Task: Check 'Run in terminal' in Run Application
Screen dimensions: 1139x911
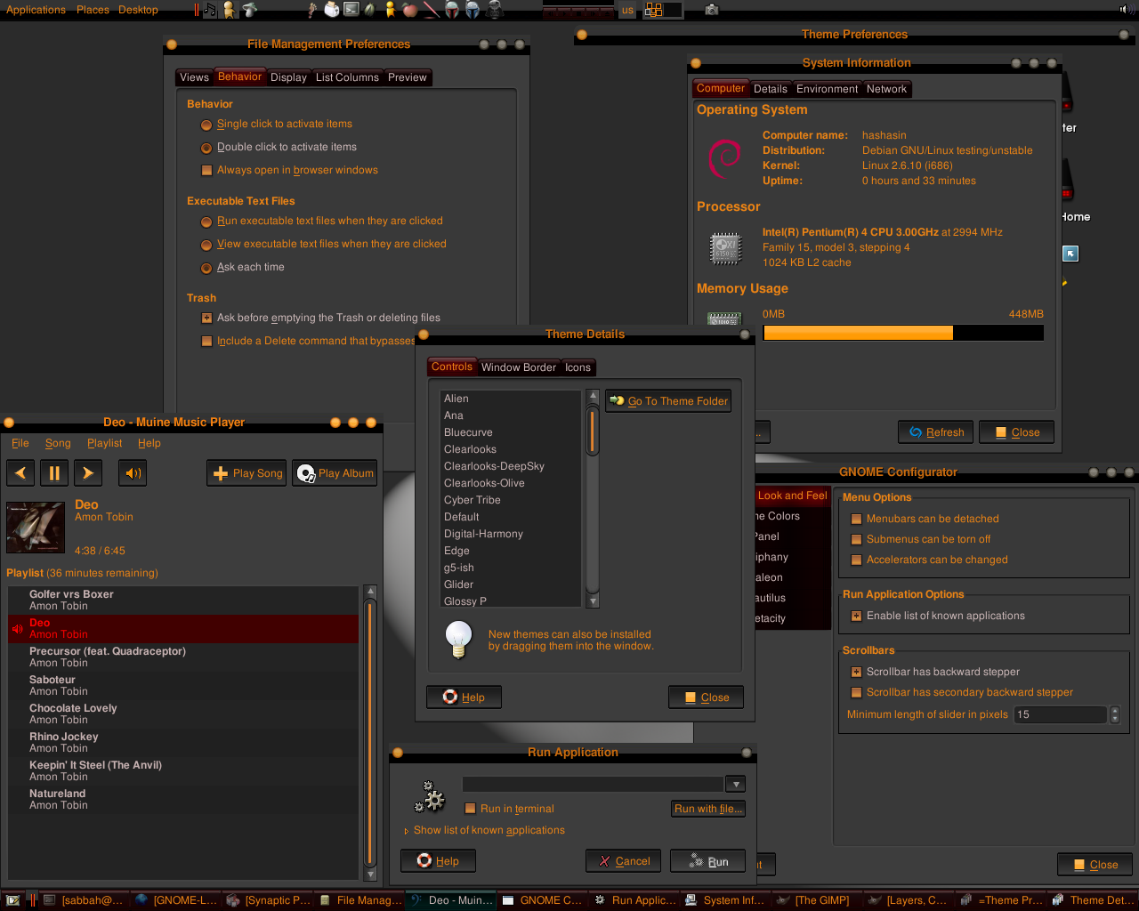Action: point(509,810)
